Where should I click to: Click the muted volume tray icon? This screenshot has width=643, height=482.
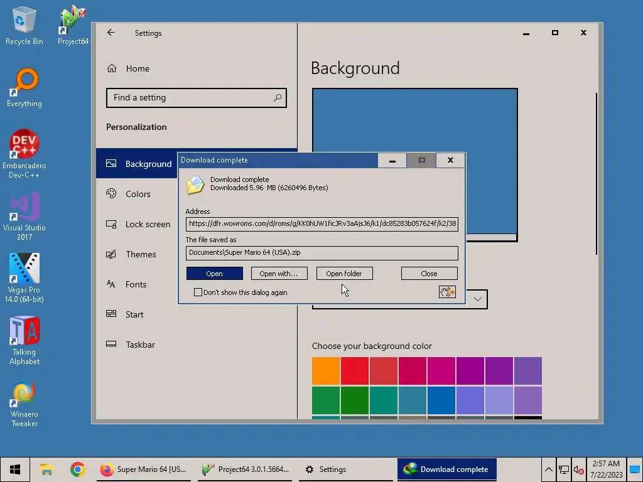click(578, 469)
